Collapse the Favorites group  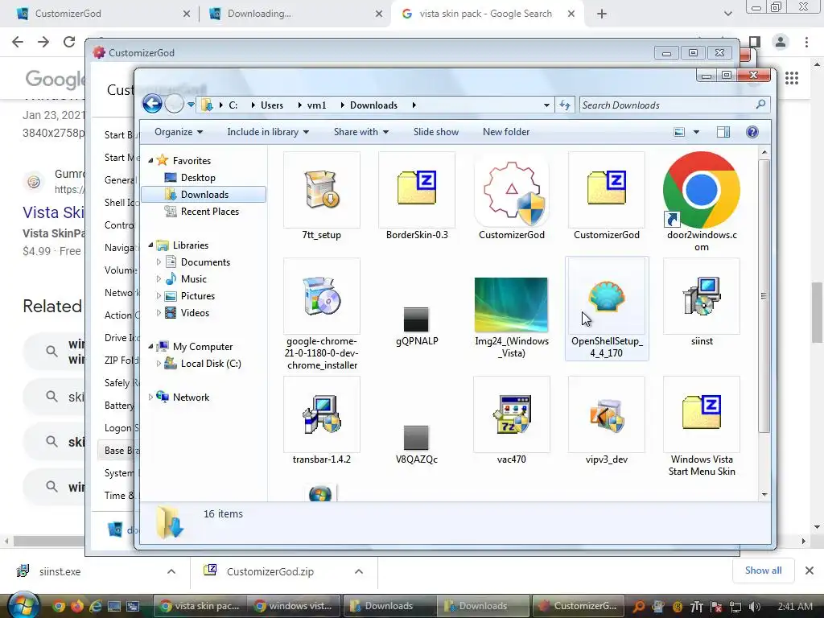point(150,160)
